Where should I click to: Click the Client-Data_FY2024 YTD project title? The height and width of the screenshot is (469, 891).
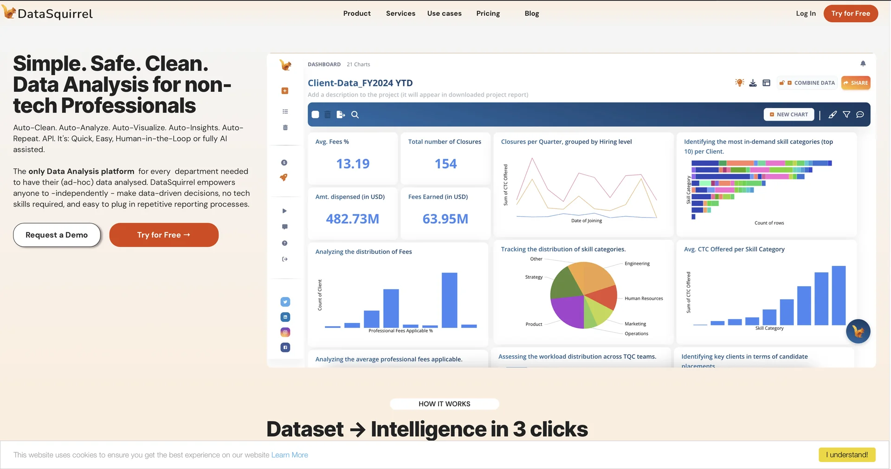[x=360, y=83]
